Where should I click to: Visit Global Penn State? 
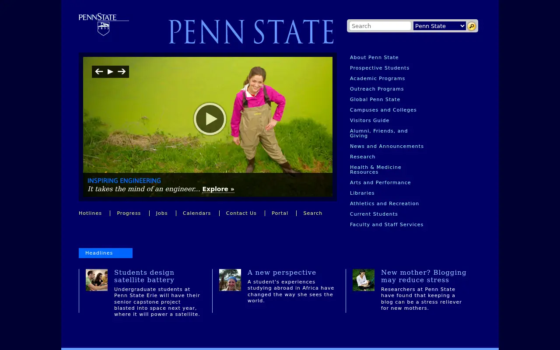375,100
